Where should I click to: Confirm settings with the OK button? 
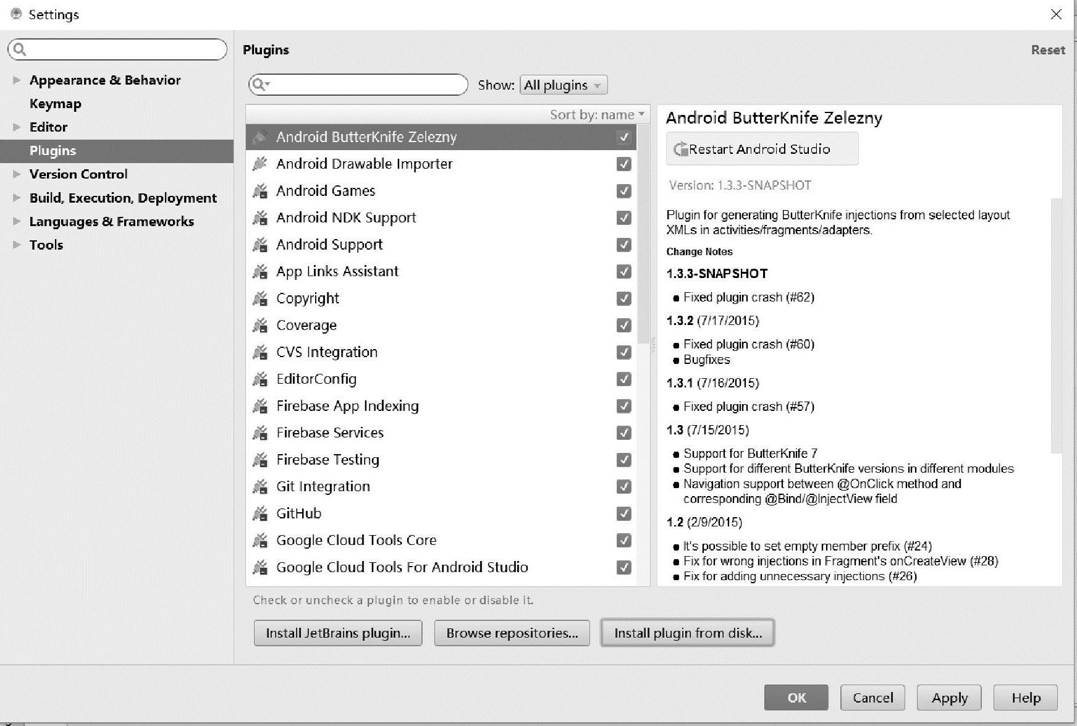click(796, 698)
